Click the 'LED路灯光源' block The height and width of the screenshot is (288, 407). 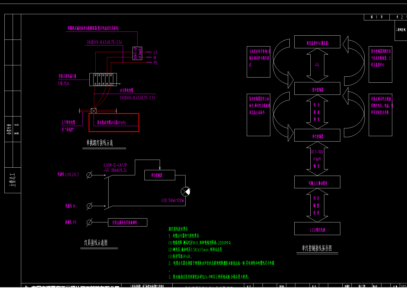(x=317, y=229)
